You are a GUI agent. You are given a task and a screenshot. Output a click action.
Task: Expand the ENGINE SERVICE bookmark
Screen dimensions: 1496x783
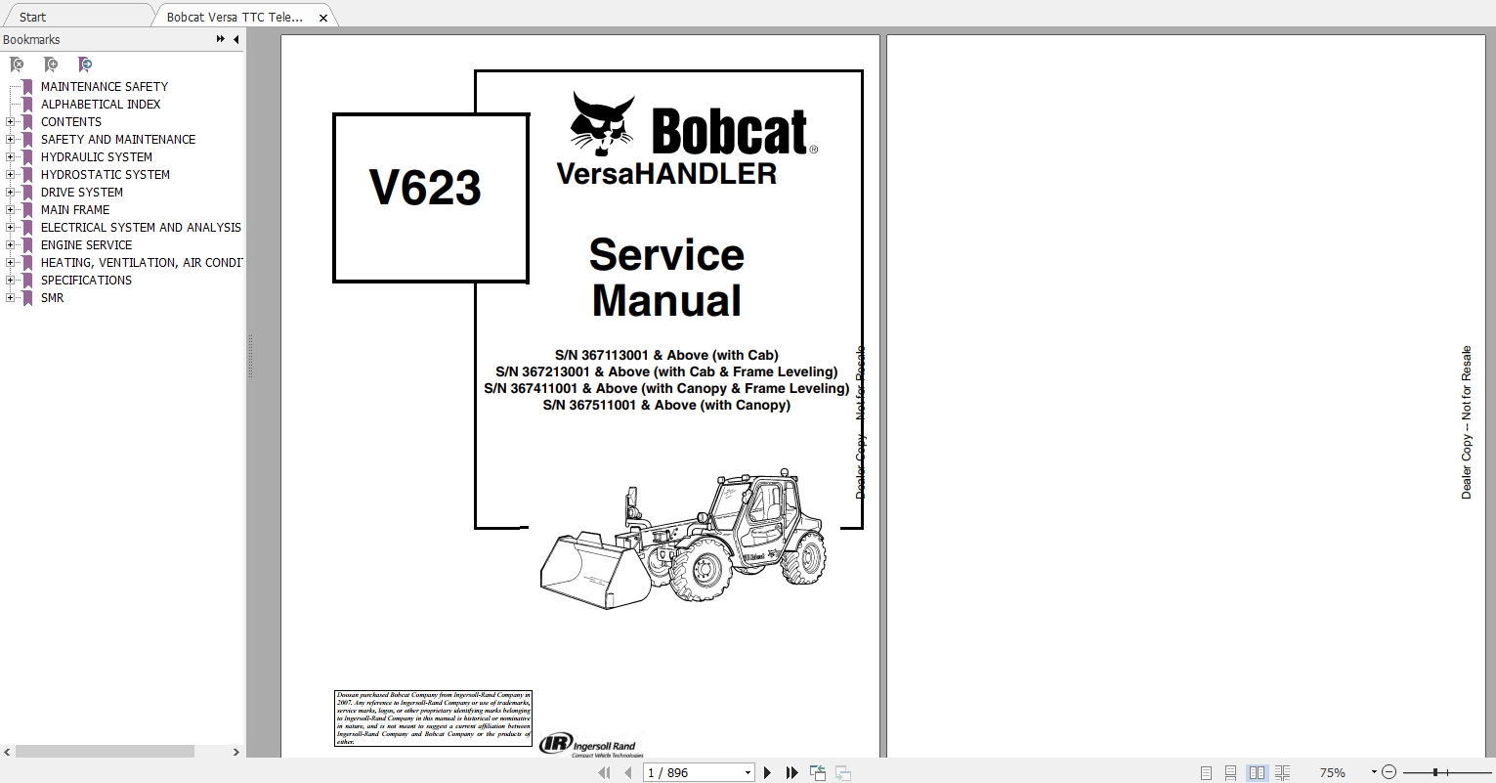coord(10,245)
